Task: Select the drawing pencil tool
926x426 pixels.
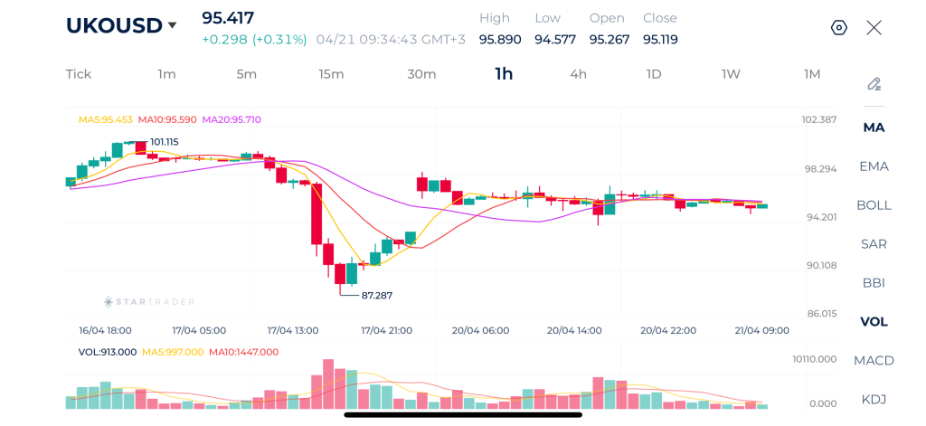Action: tap(874, 84)
